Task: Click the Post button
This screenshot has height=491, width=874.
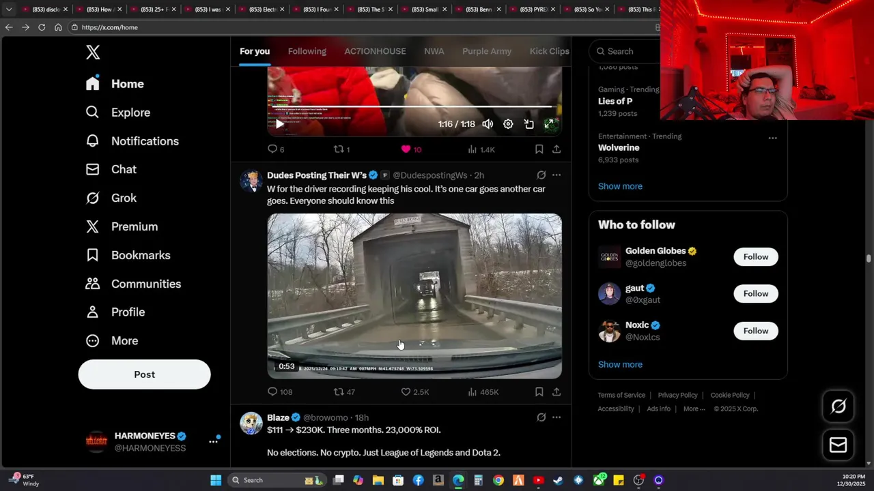Action: click(144, 374)
